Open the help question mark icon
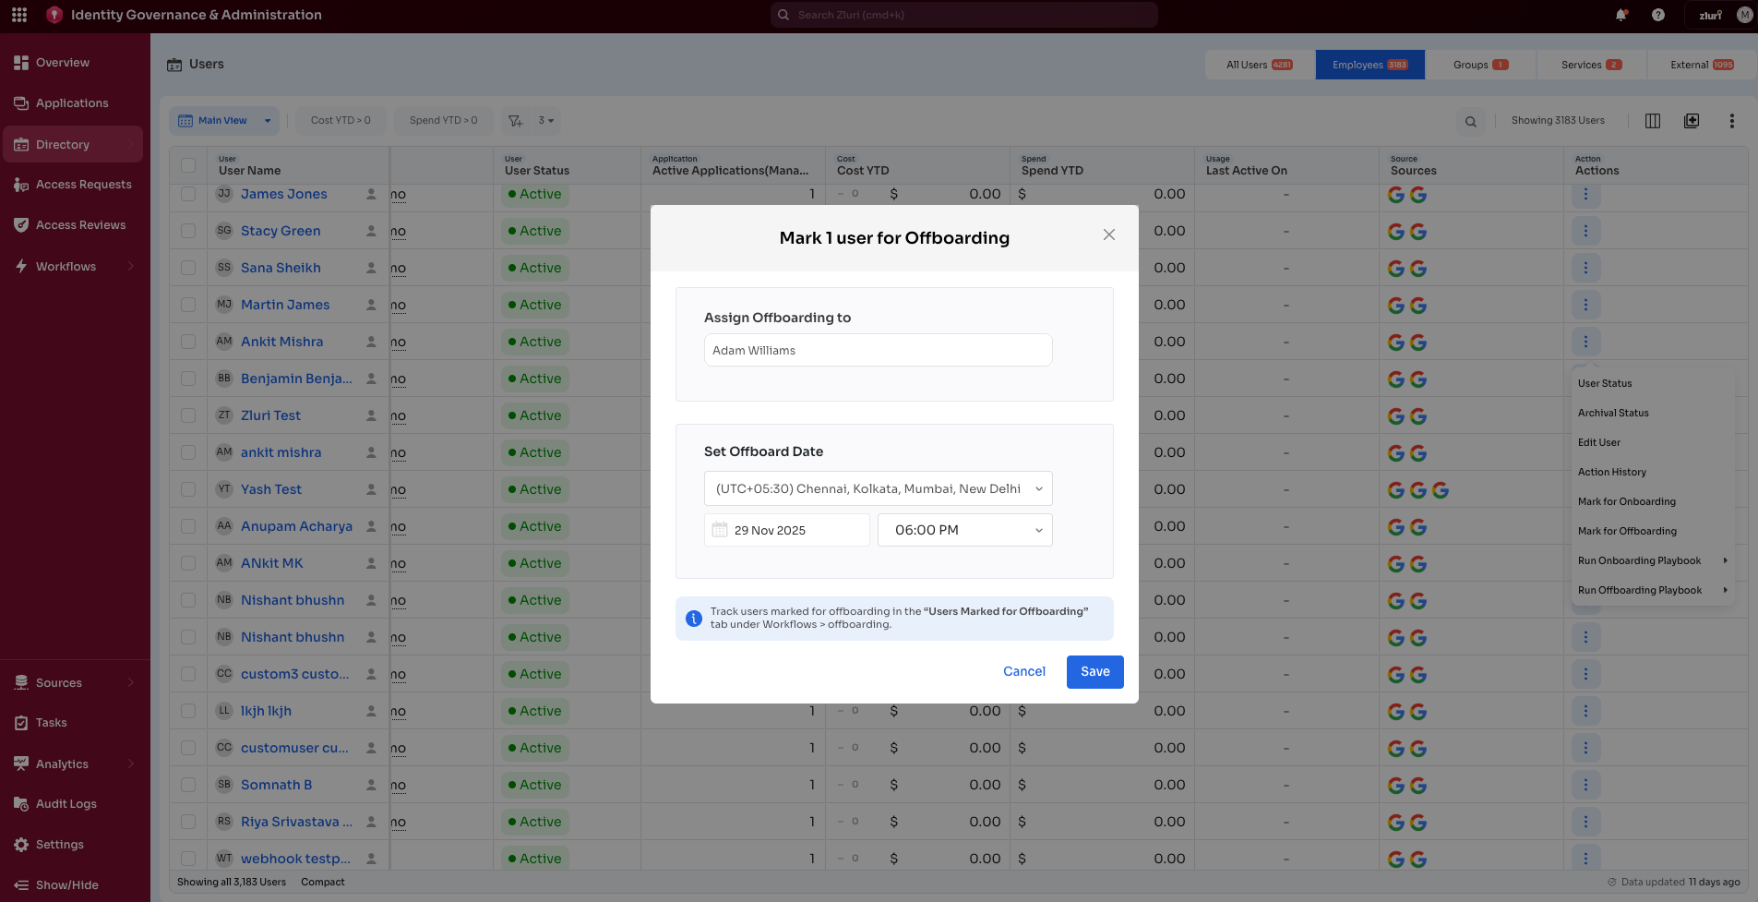Viewport: 1758px width, 902px height. pyautogui.click(x=1658, y=15)
